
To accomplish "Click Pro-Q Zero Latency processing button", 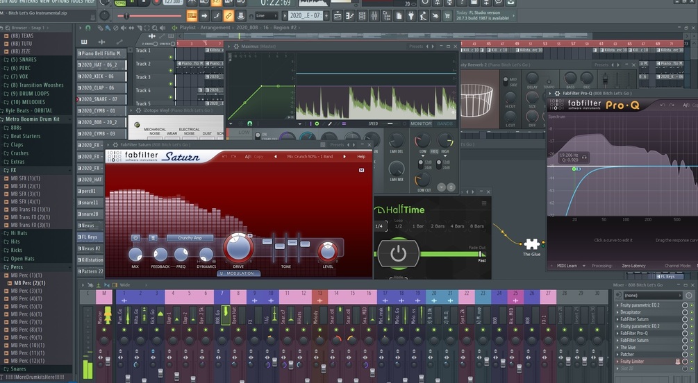I will [x=633, y=266].
